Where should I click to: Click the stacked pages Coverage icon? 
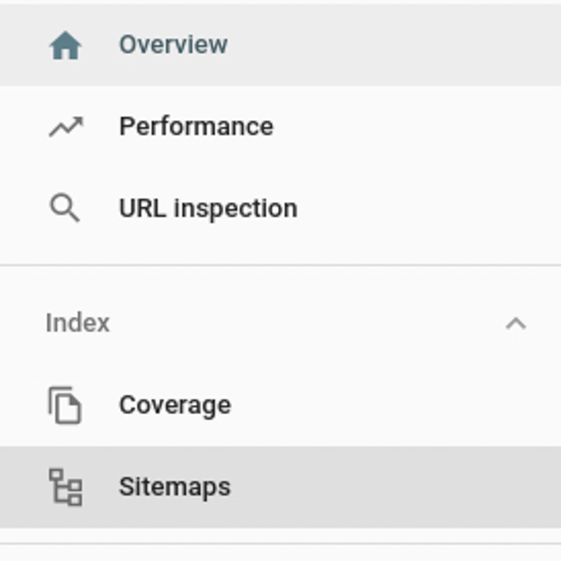coord(65,405)
